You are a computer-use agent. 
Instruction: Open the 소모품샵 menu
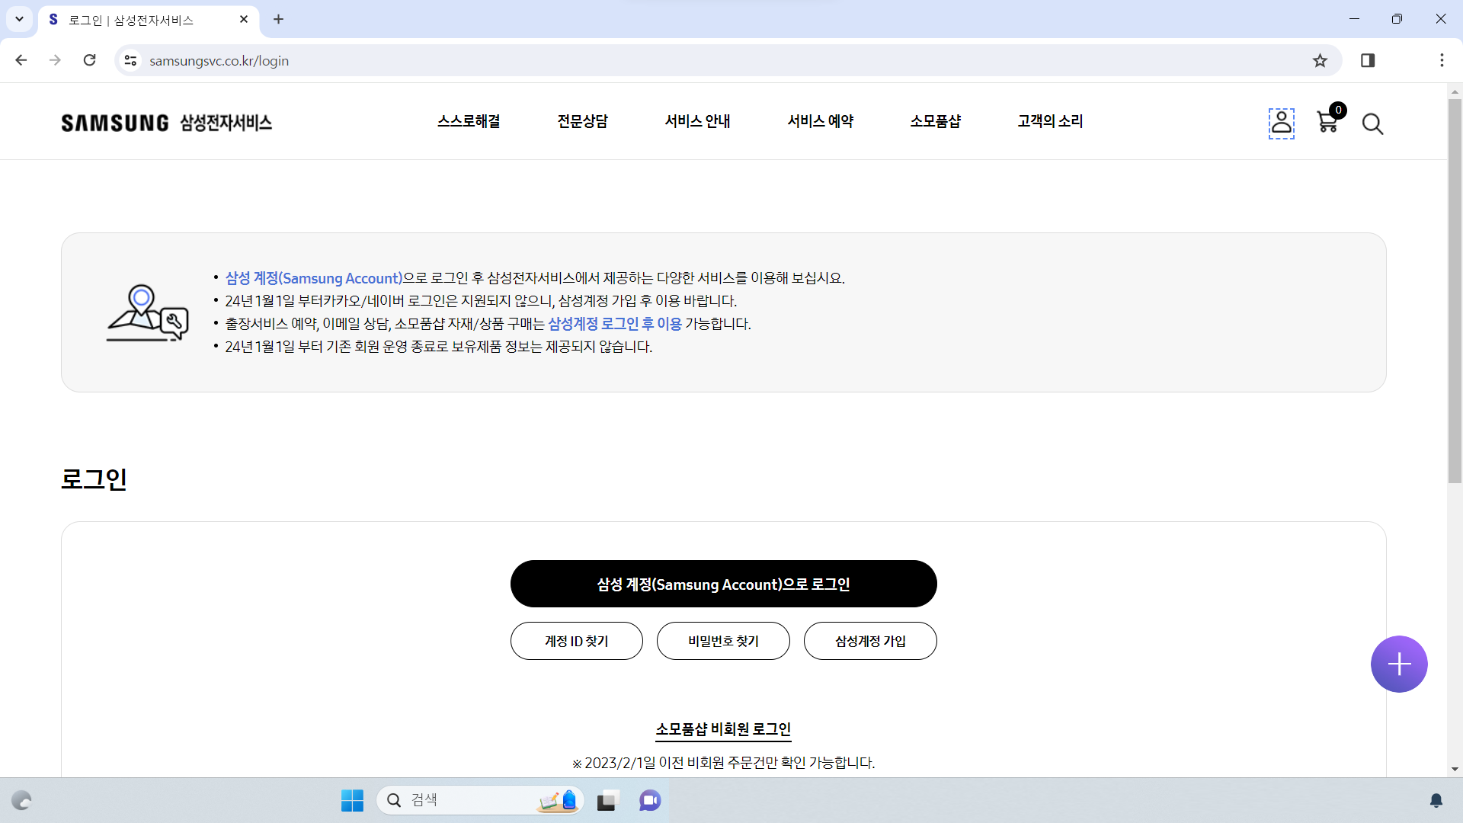coord(935,121)
